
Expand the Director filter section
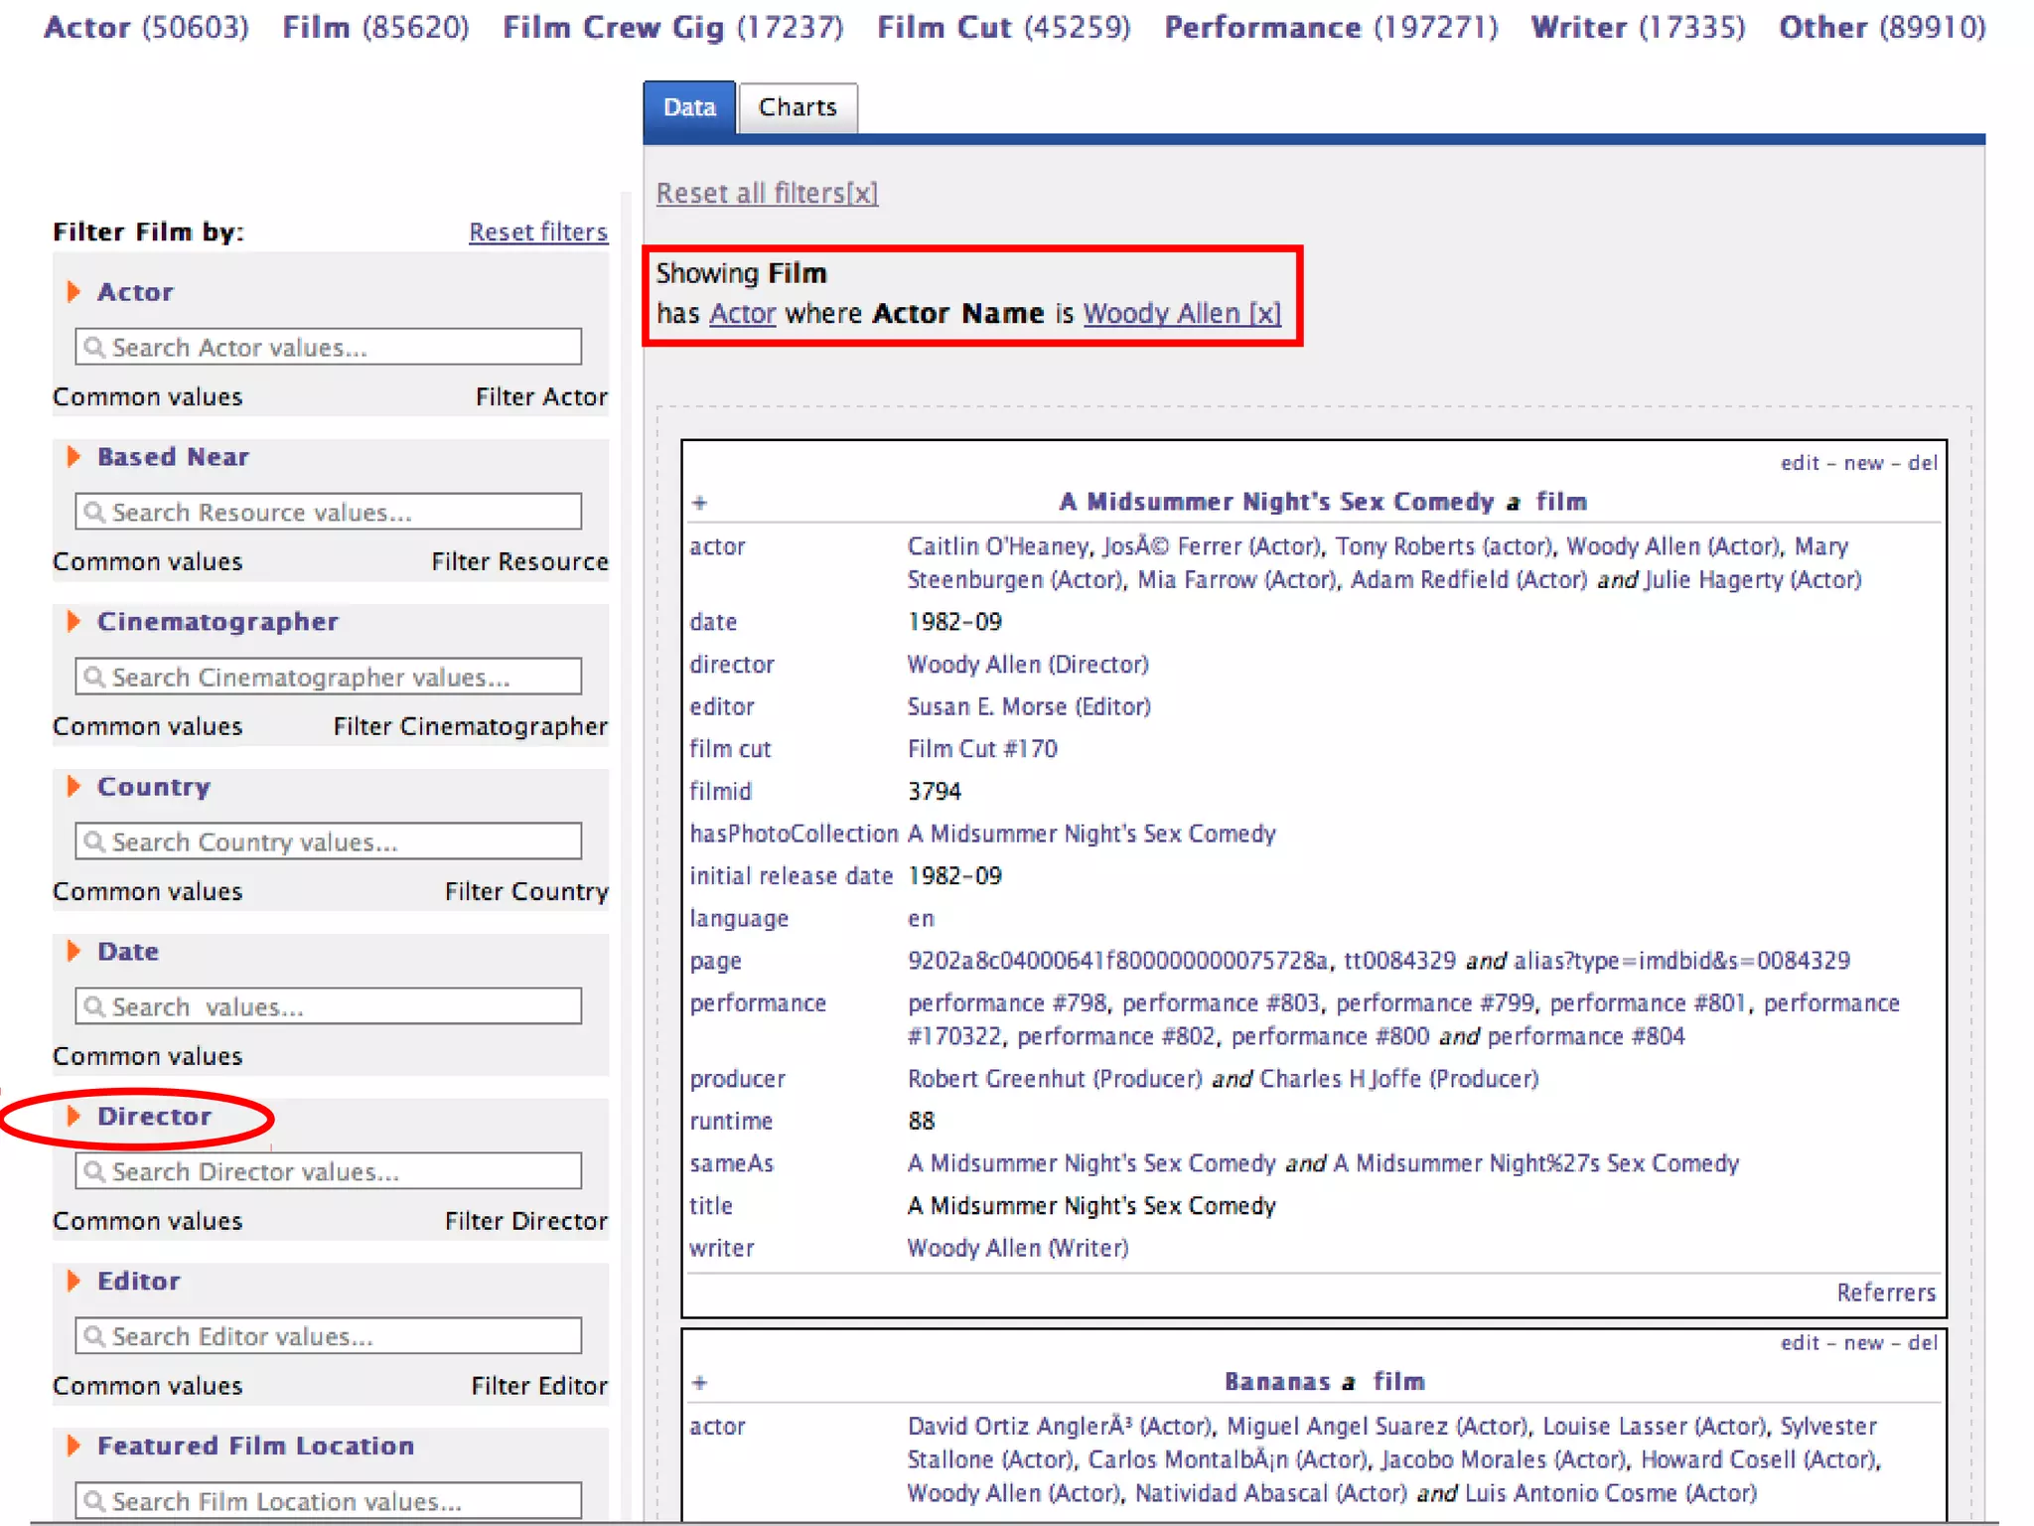(73, 1117)
